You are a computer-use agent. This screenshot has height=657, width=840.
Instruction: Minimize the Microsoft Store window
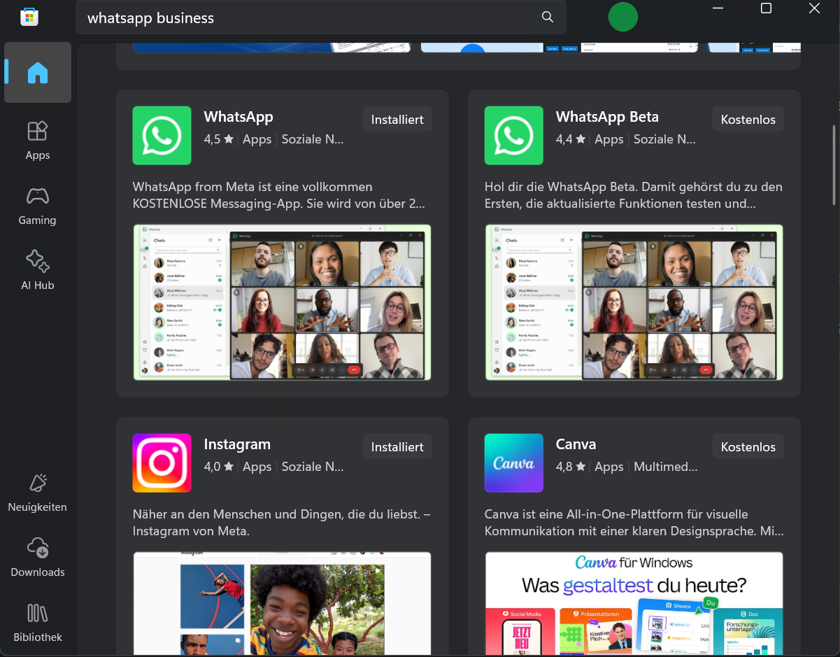[x=718, y=8]
